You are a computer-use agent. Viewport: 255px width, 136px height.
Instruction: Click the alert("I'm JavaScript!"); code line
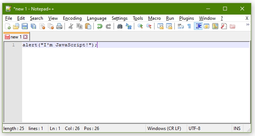coord(60,45)
